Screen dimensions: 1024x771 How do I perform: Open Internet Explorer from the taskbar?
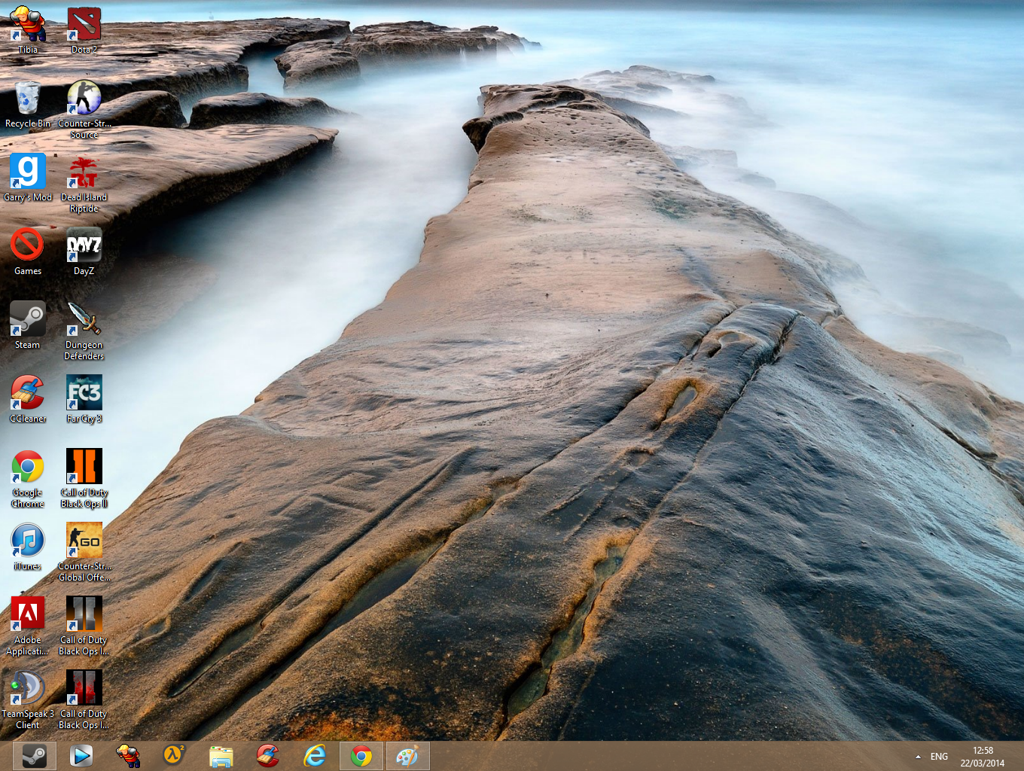[315, 756]
